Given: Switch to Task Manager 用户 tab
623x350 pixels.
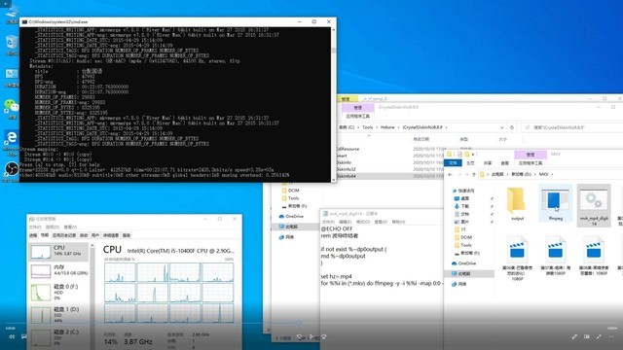Looking at the screenshot, I should pos(95,235).
